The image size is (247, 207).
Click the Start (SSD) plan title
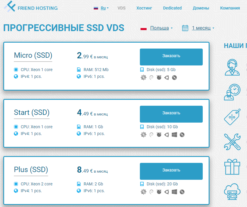[x=32, y=113]
